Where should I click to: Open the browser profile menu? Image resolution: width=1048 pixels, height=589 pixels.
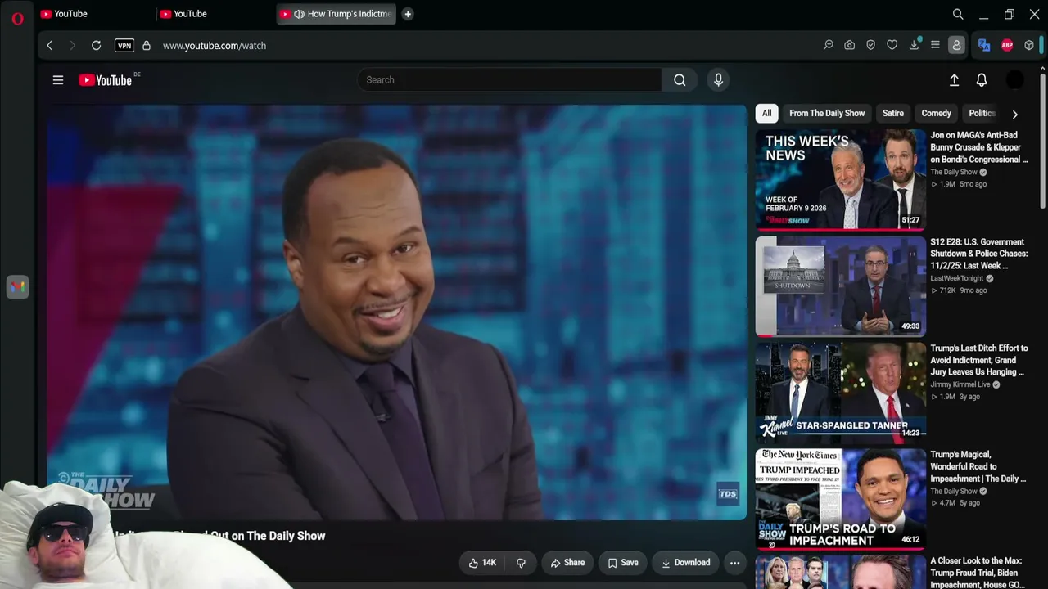tap(956, 46)
